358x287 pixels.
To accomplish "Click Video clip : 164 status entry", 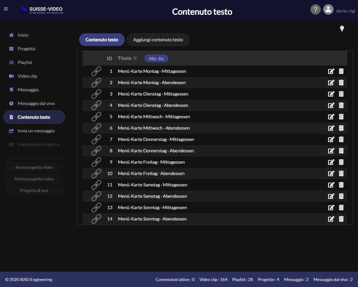I will click(x=213, y=279).
